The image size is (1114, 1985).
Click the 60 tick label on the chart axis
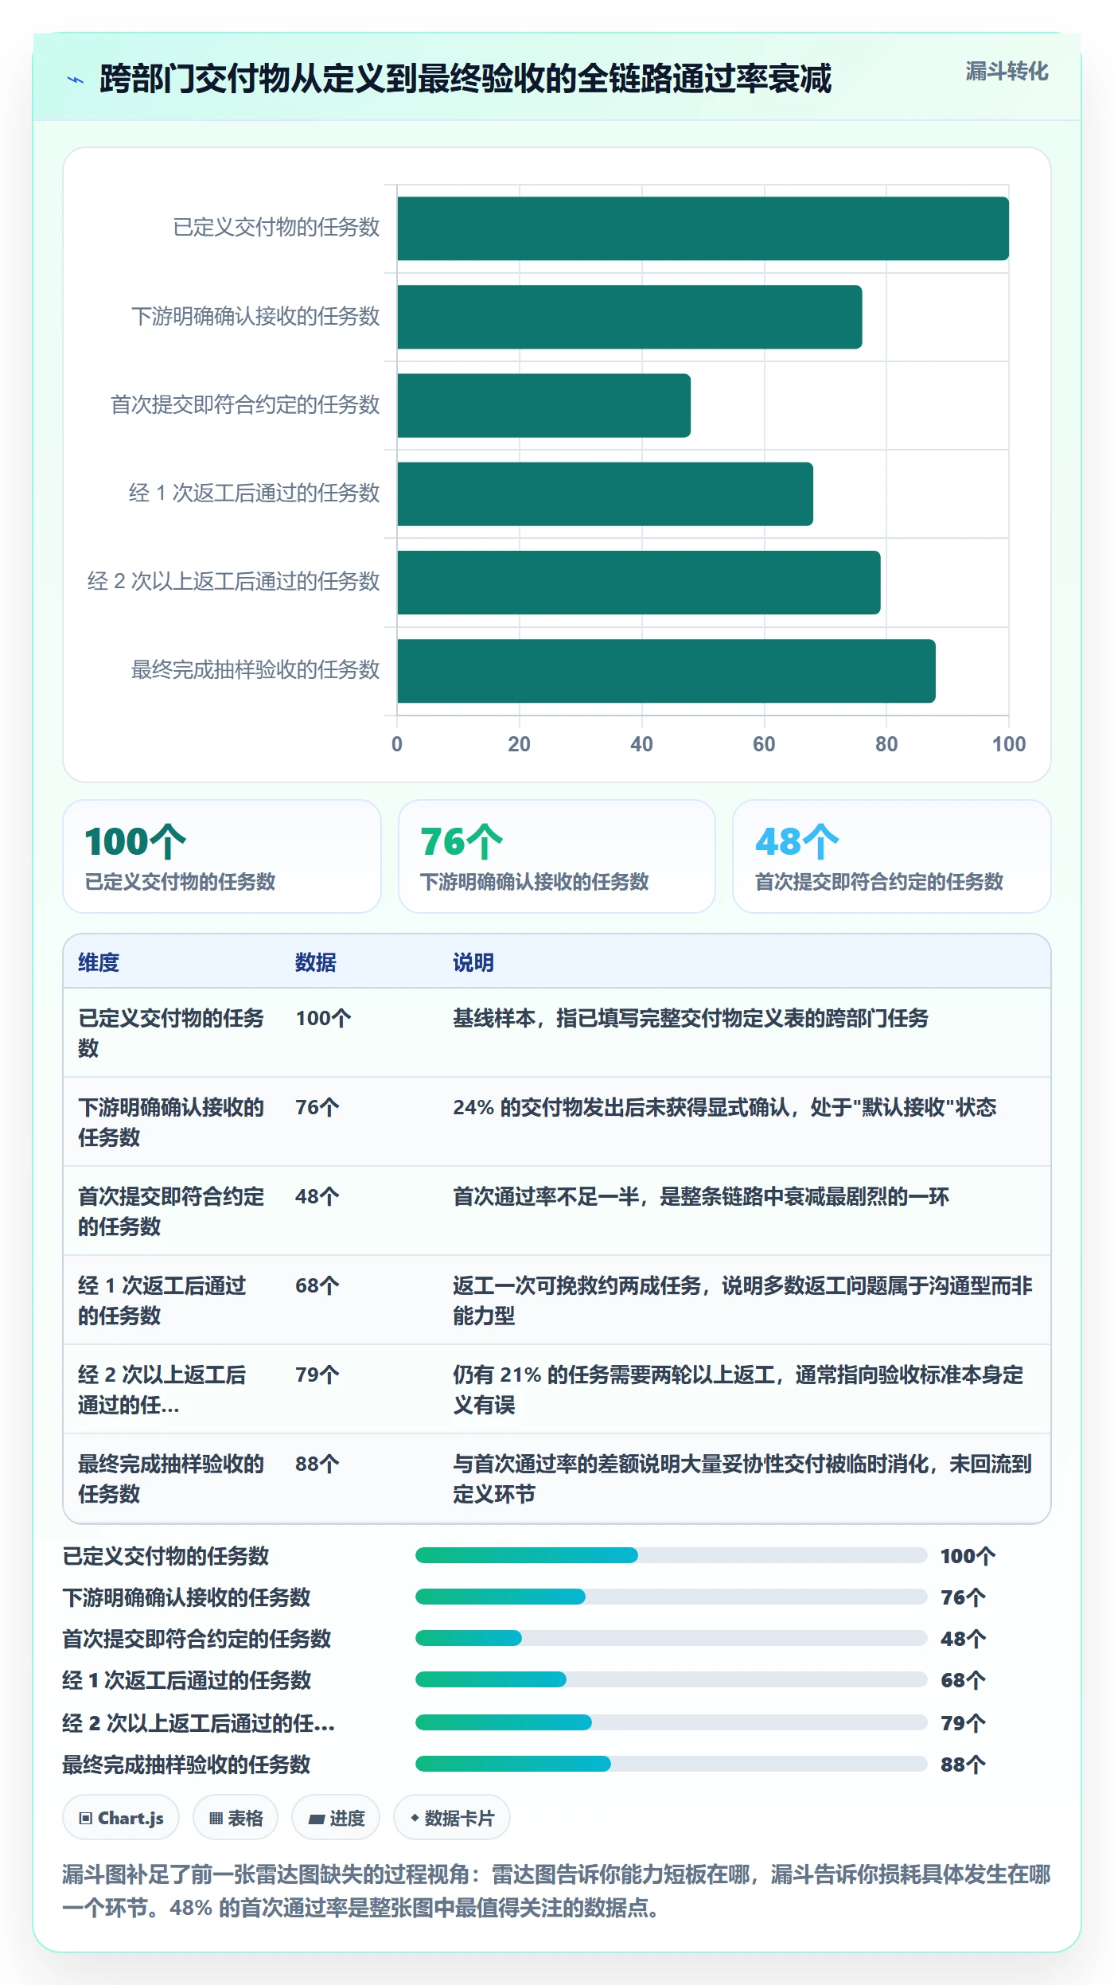pyautogui.click(x=764, y=744)
